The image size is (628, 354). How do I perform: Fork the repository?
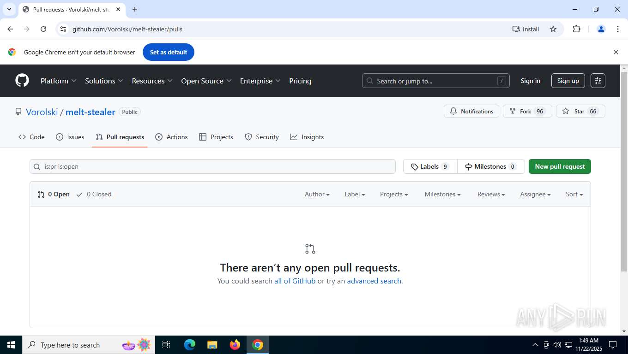(x=527, y=111)
